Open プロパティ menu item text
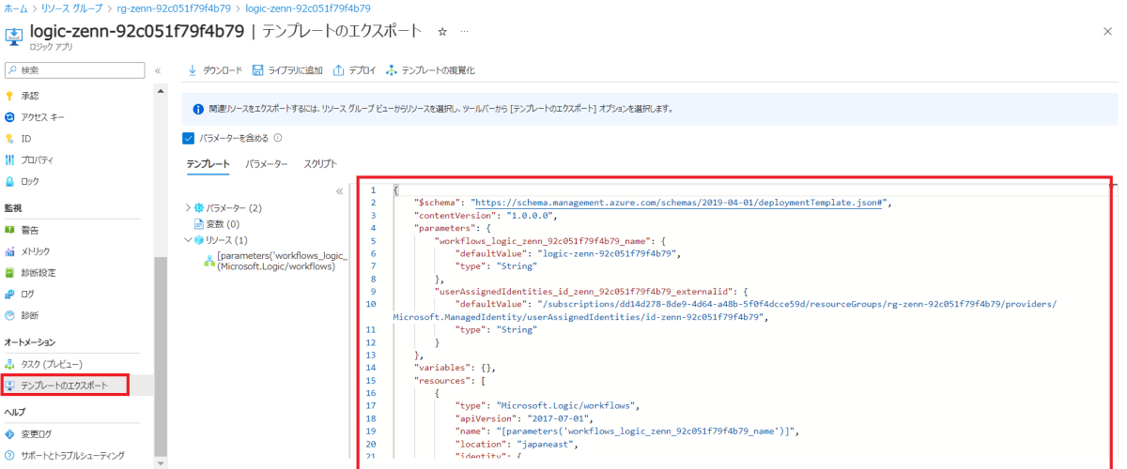Viewport: 1127px width, 469px height. pyautogui.click(x=38, y=159)
